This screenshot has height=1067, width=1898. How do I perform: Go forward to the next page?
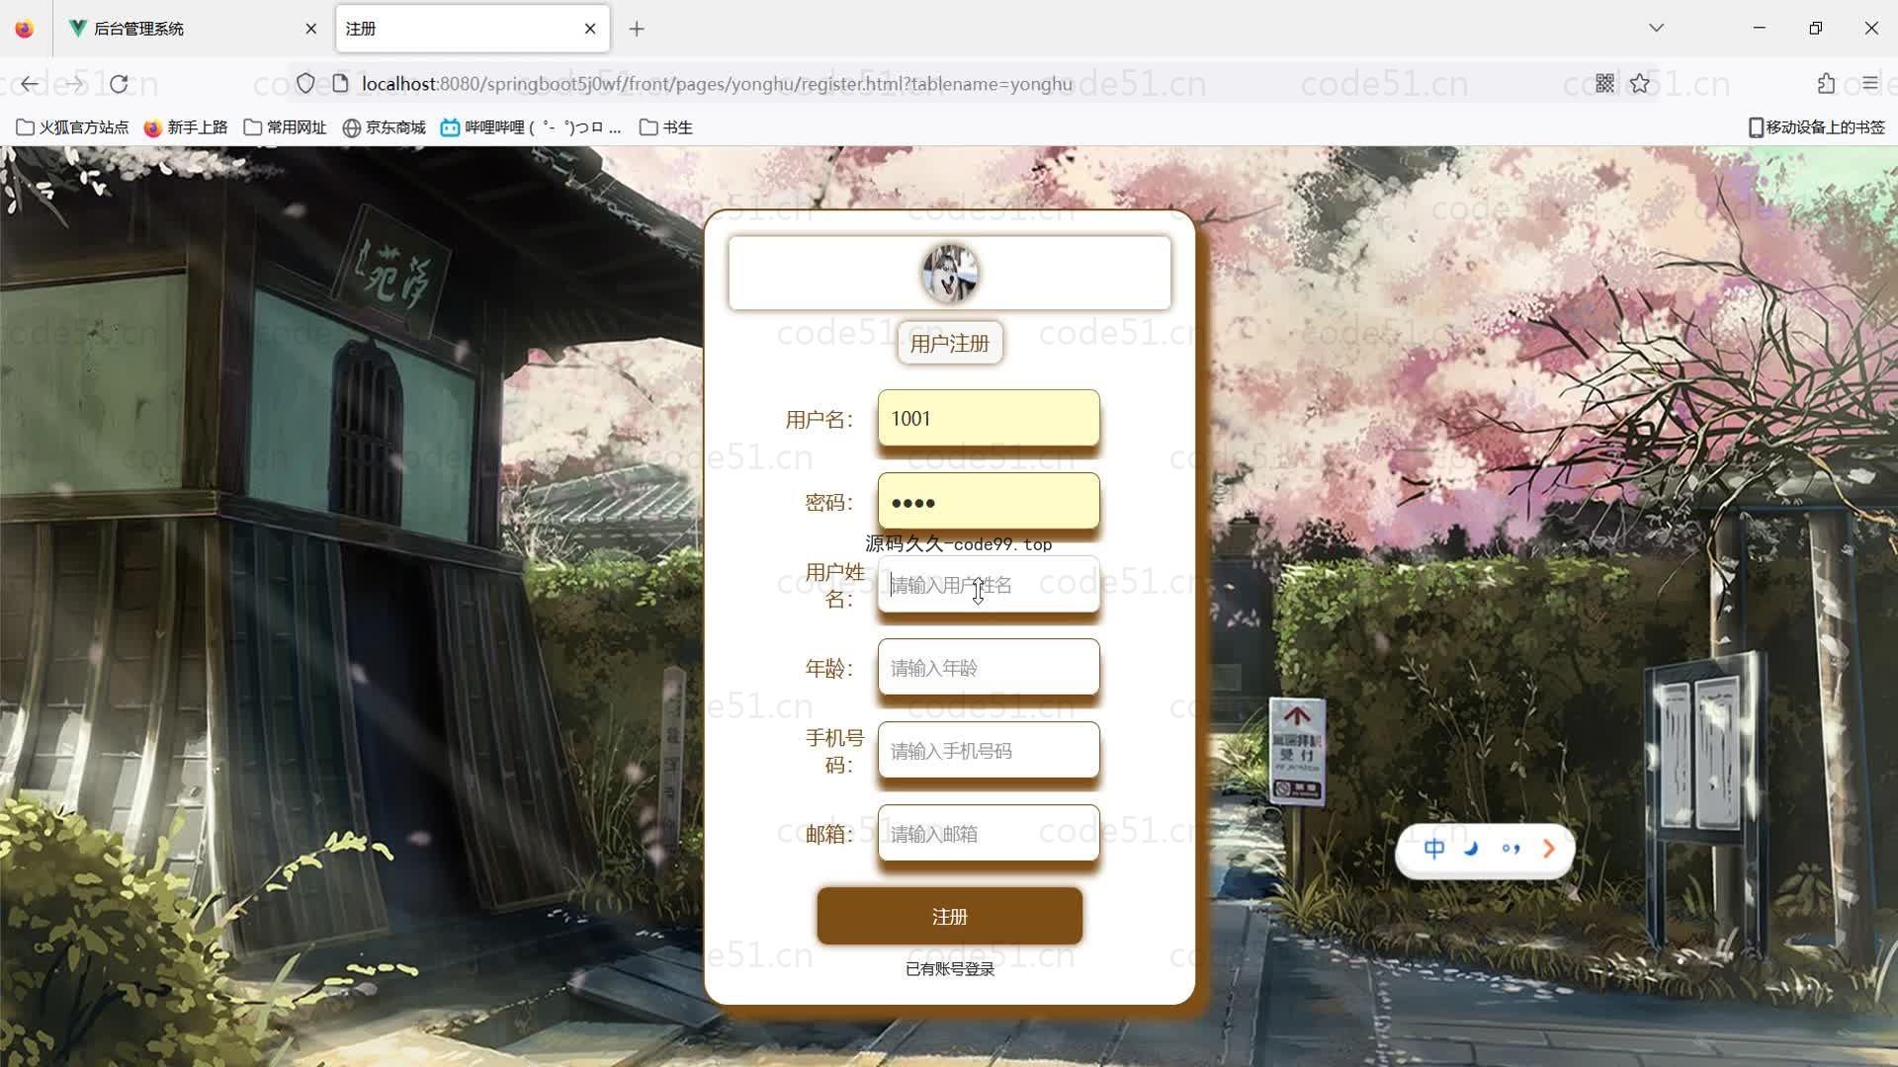pos(74,84)
